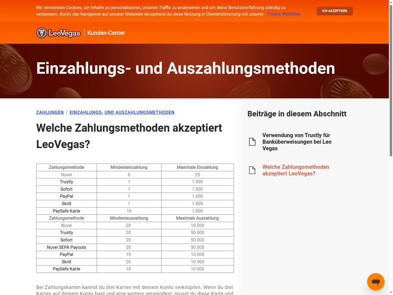Go to ZAHLUNGEN breadcrumb

pos(50,112)
